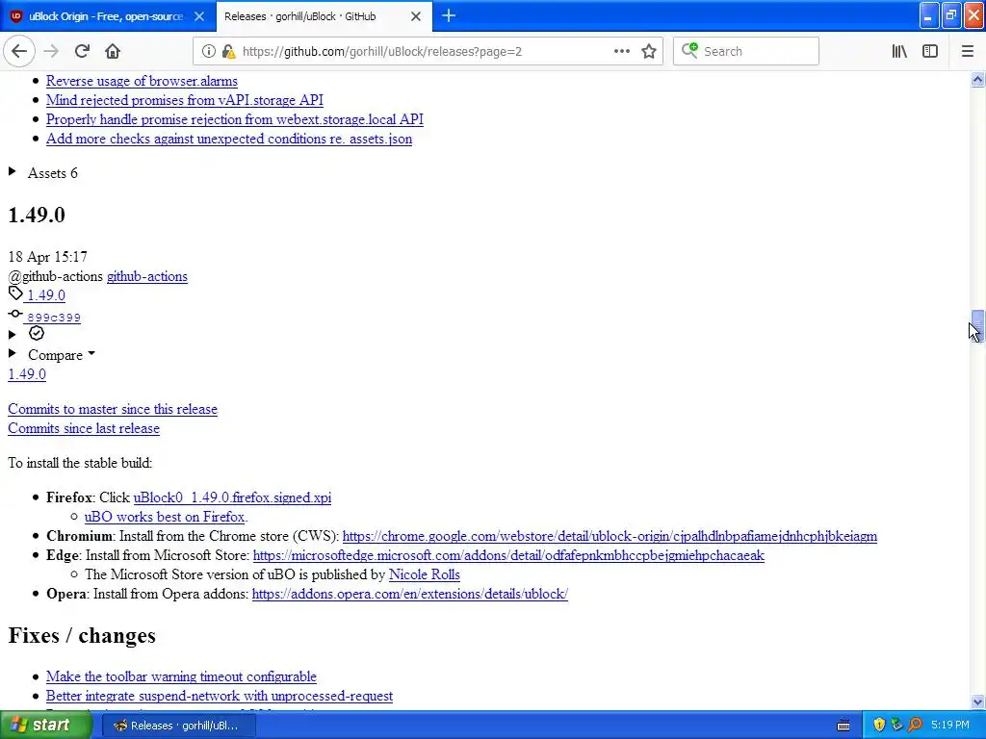Close the Releases gorhill/uBlock tab
This screenshot has height=739, width=986.
[x=416, y=16]
